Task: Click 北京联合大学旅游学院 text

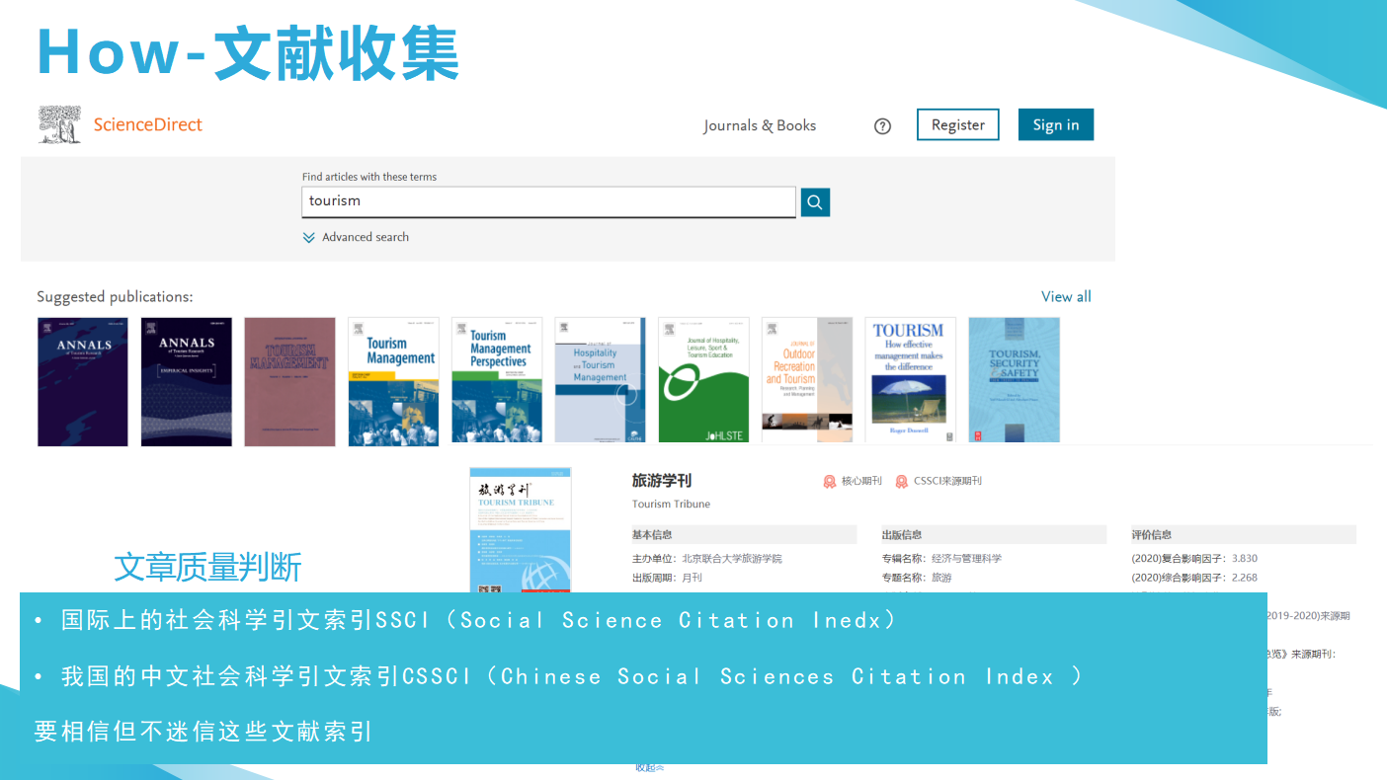Action: point(732,559)
